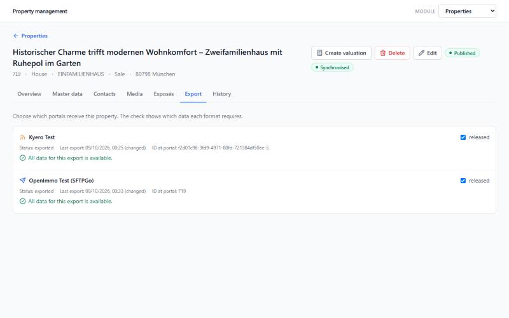
Task: Click the pencil icon in Edit button
Action: (x=421, y=53)
